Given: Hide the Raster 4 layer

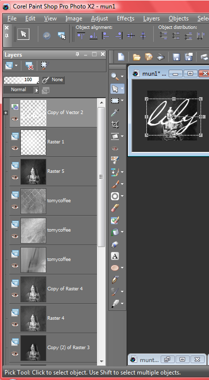Looking at the screenshot, I should 15,324.
